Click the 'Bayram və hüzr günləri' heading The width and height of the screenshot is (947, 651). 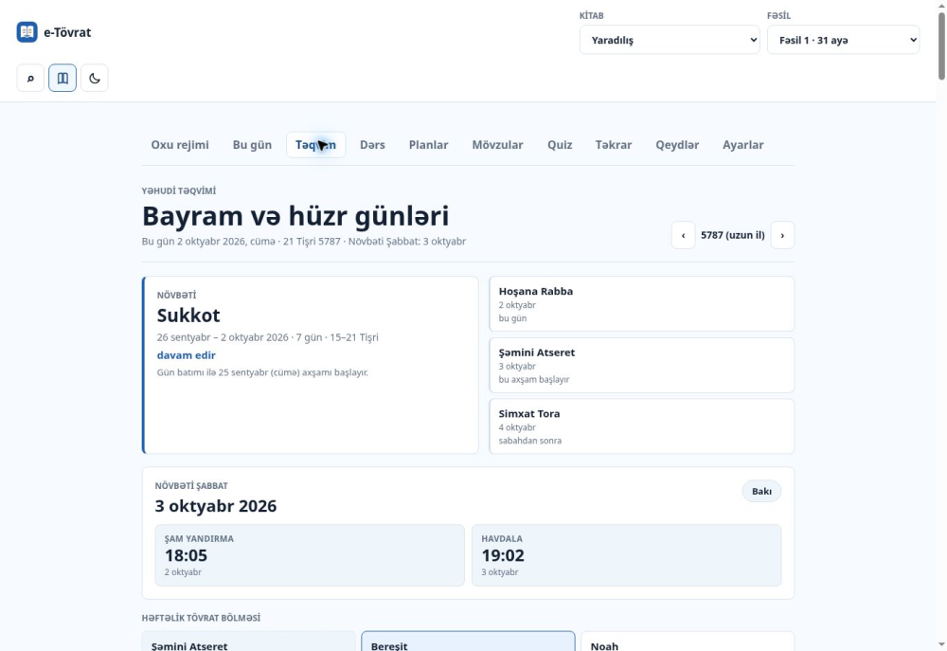click(295, 216)
